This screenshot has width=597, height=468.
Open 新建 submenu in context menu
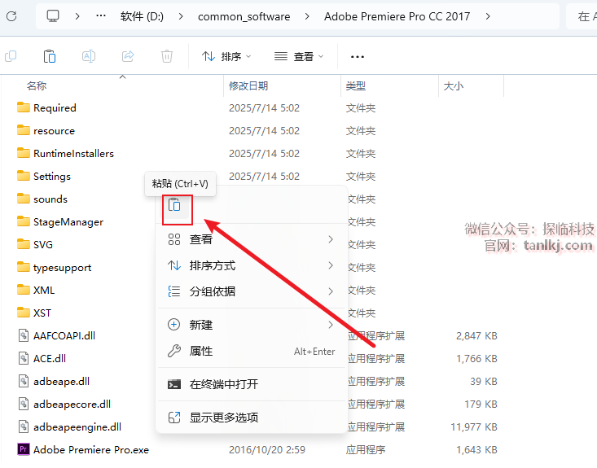point(252,325)
